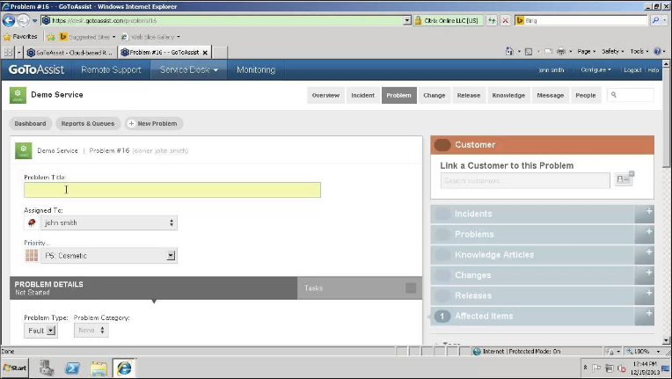This screenshot has height=379, width=672.
Task: Go to Monitoring section
Action: [x=256, y=69]
